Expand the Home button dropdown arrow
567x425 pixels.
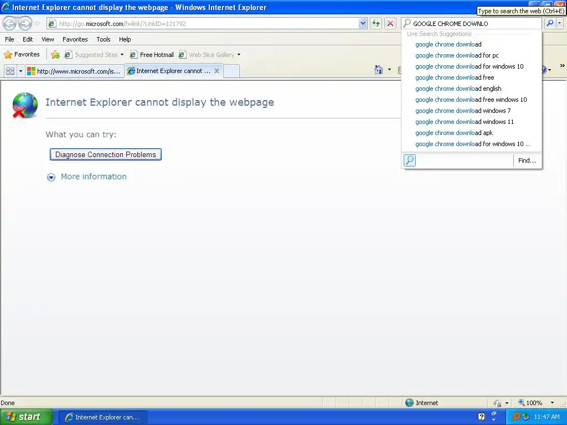[x=389, y=69]
